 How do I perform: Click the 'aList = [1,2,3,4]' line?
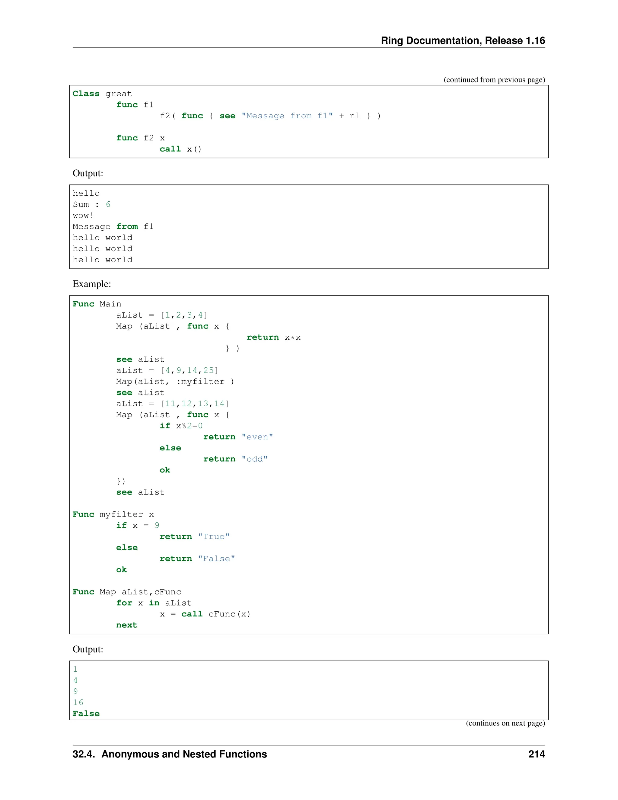point(161,315)
